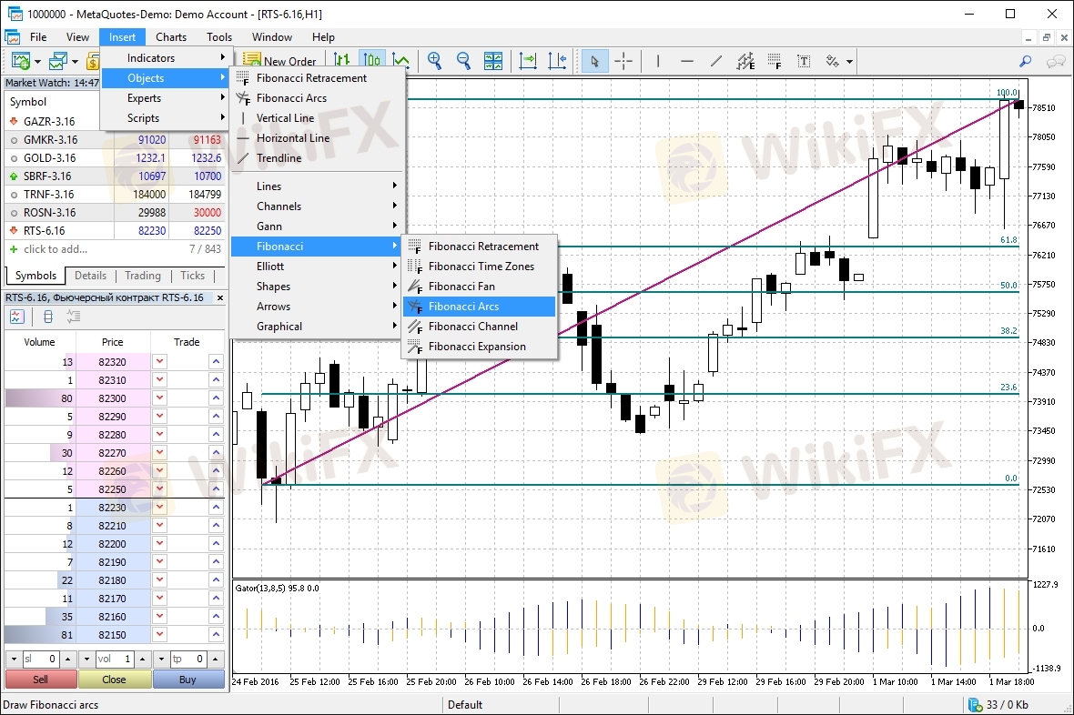Image resolution: width=1074 pixels, height=715 pixels.
Task: Close the RTS-6.16 depth of market panel
Action: point(220,298)
